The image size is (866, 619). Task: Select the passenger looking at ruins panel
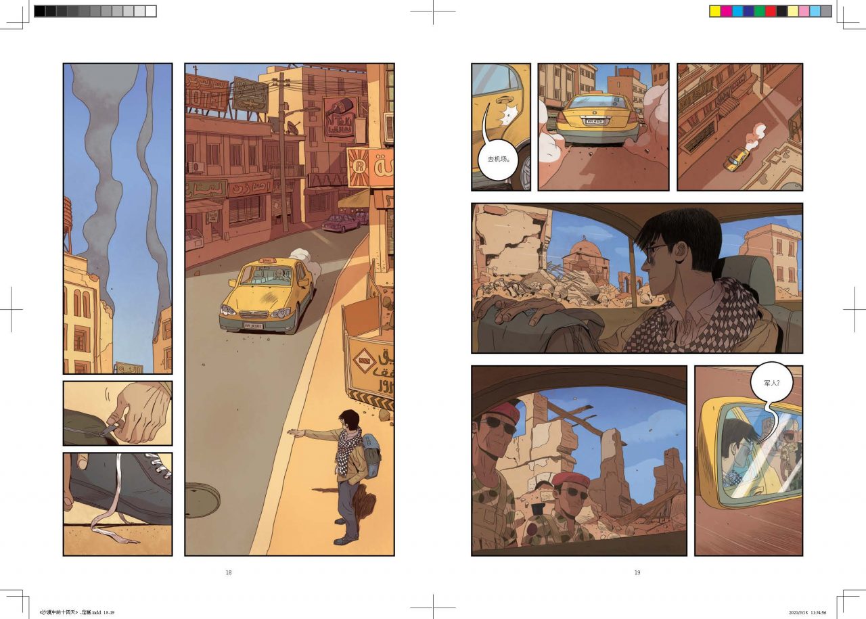click(637, 278)
